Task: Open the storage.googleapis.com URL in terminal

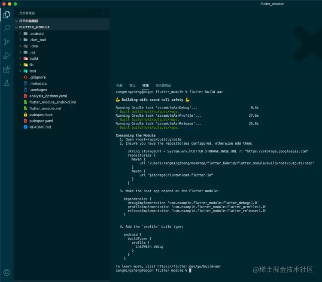Action: [276, 151]
